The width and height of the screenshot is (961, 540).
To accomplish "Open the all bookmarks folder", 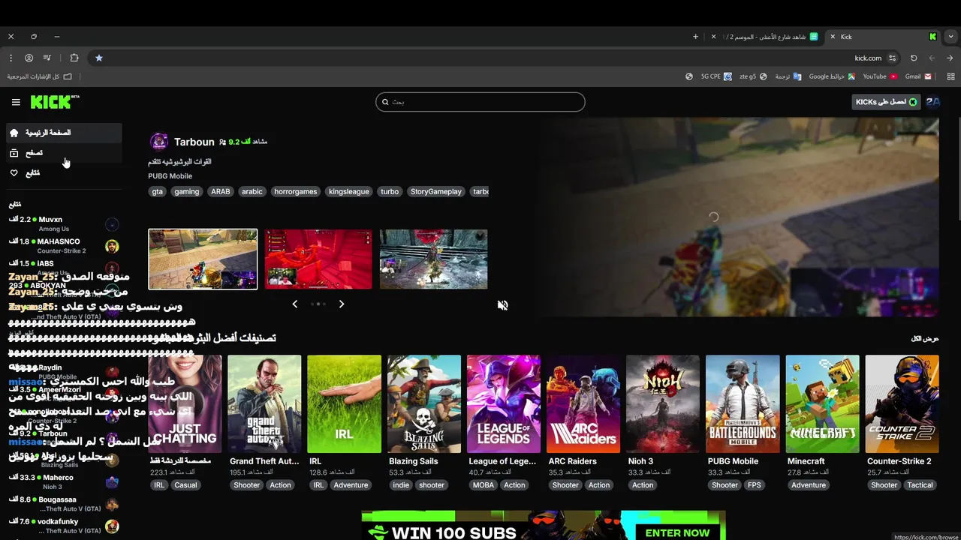I will pyautogui.click(x=40, y=76).
